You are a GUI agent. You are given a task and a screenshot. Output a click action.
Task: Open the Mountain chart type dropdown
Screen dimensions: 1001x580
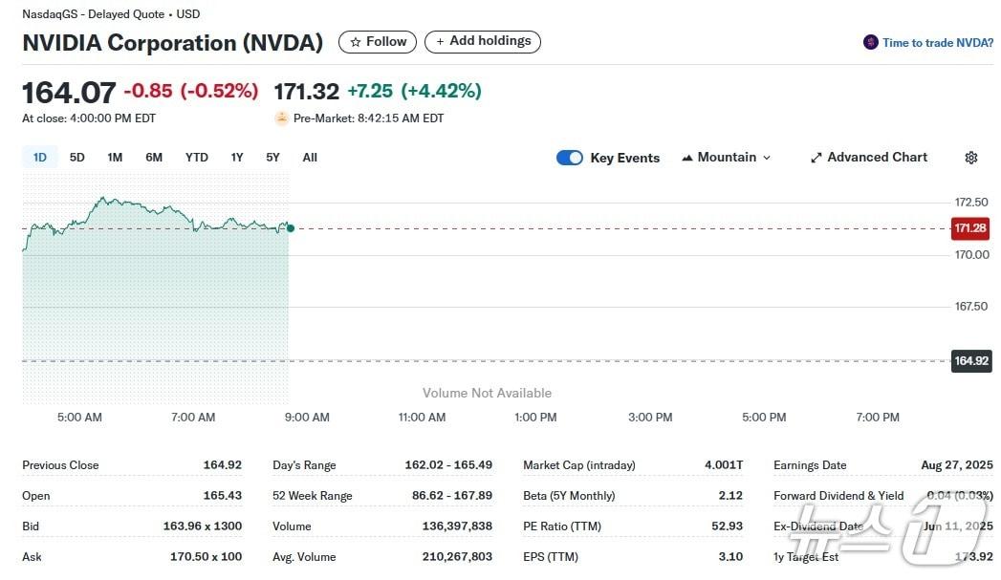point(727,158)
